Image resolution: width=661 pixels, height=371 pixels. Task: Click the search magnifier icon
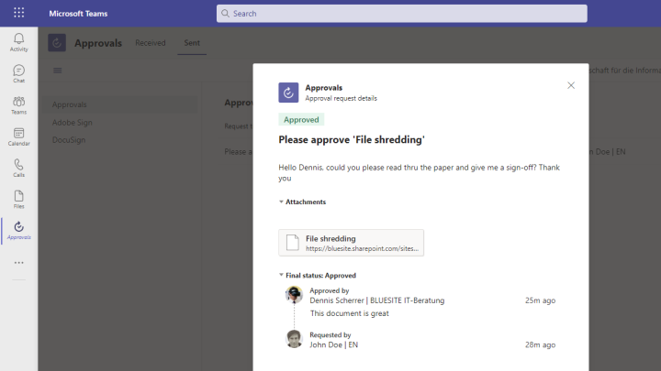tap(226, 14)
